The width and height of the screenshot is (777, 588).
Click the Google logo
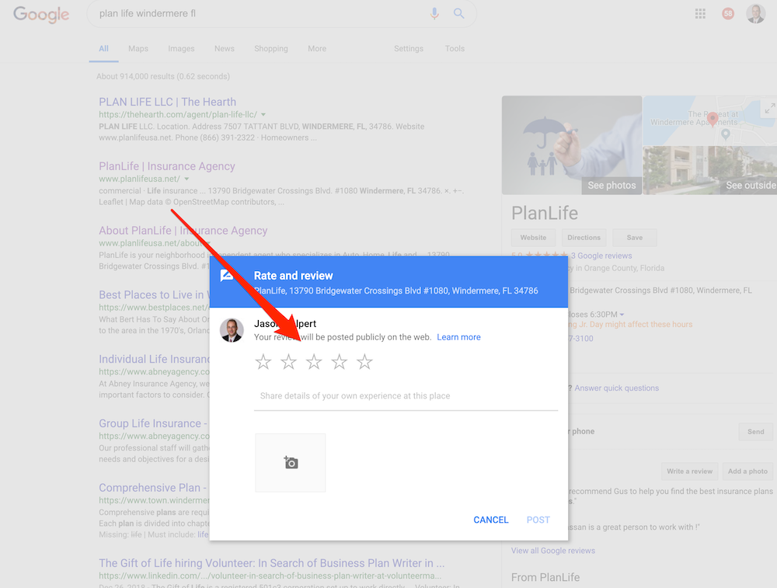pyautogui.click(x=41, y=14)
